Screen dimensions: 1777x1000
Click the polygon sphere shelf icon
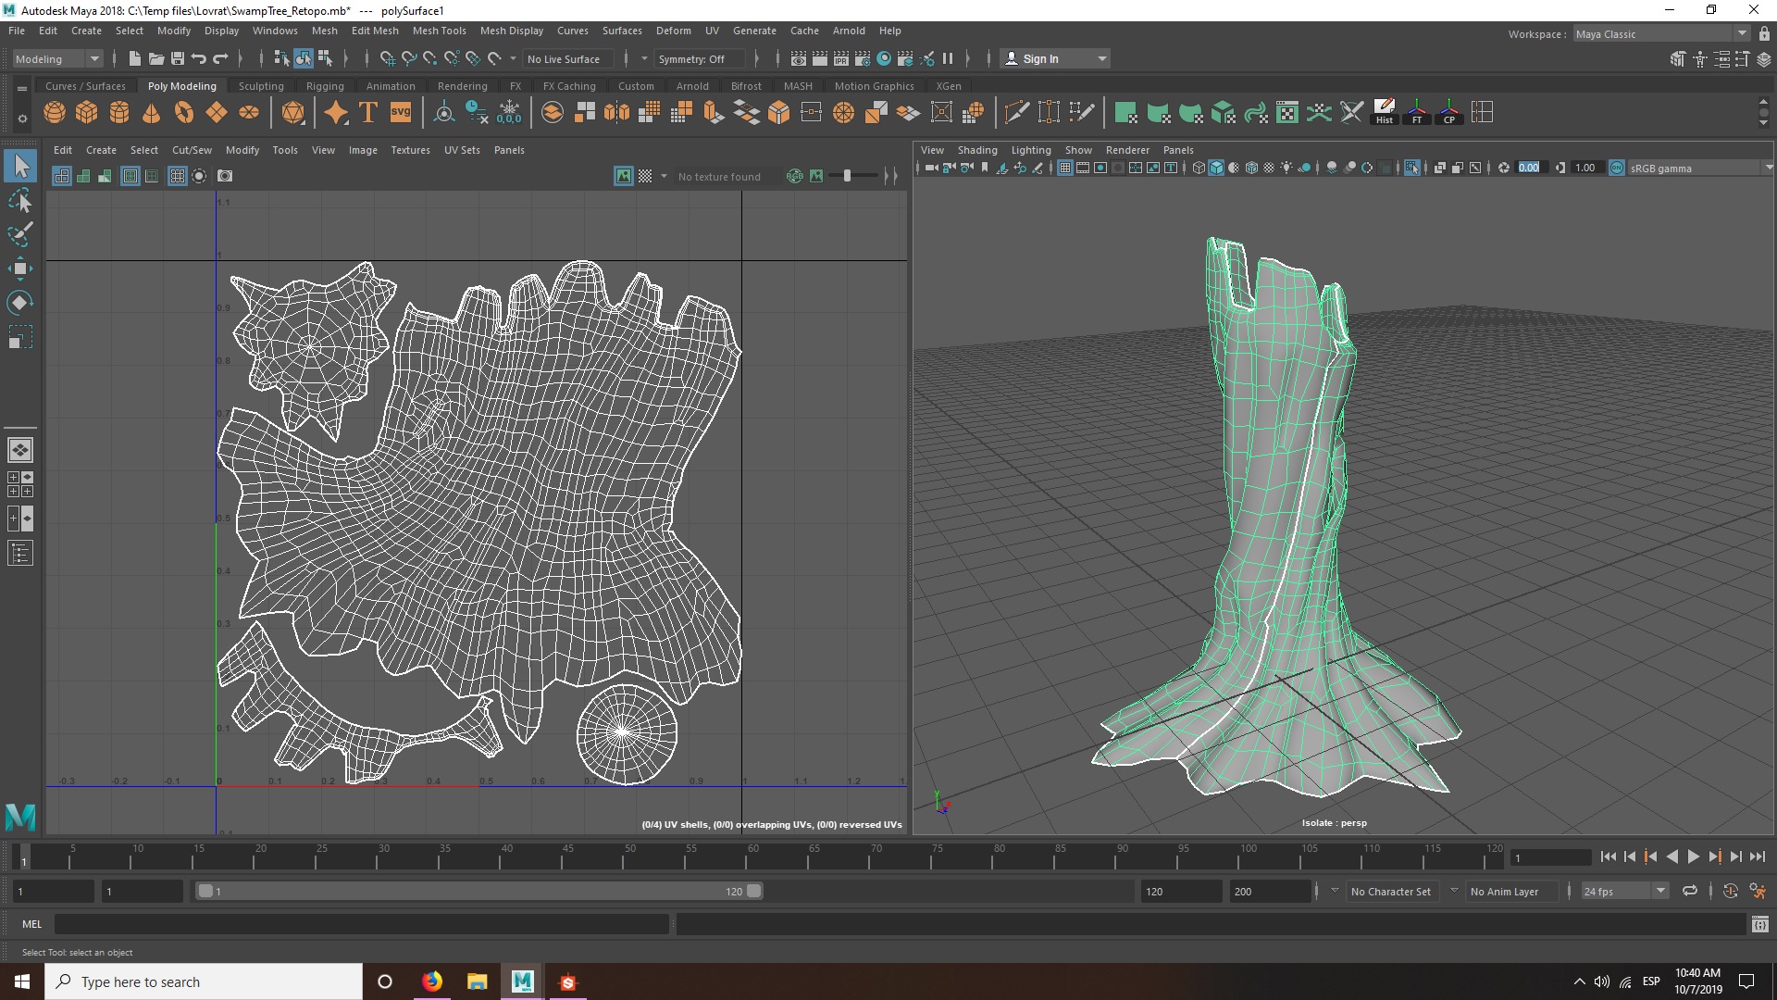coord(55,113)
